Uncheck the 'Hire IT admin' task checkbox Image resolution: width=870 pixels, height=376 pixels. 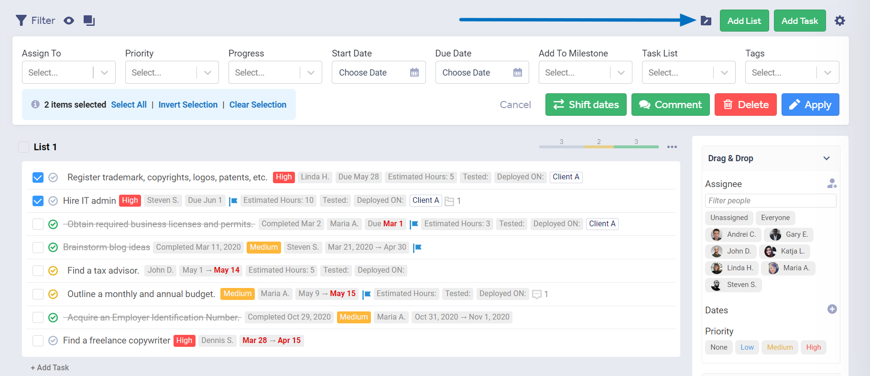click(x=38, y=201)
